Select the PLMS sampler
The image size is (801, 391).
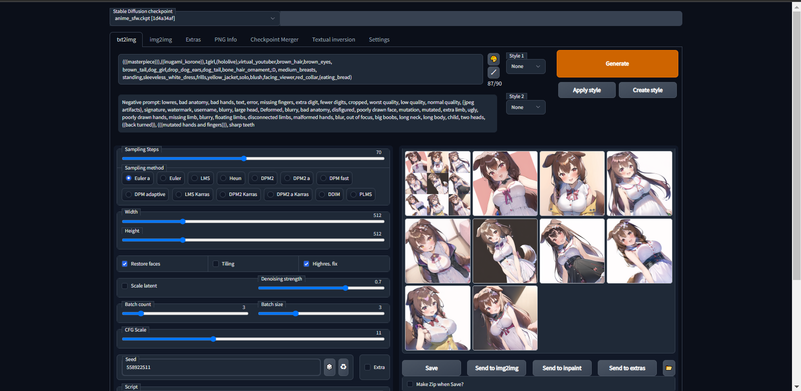pyautogui.click(x=361, y=194)
